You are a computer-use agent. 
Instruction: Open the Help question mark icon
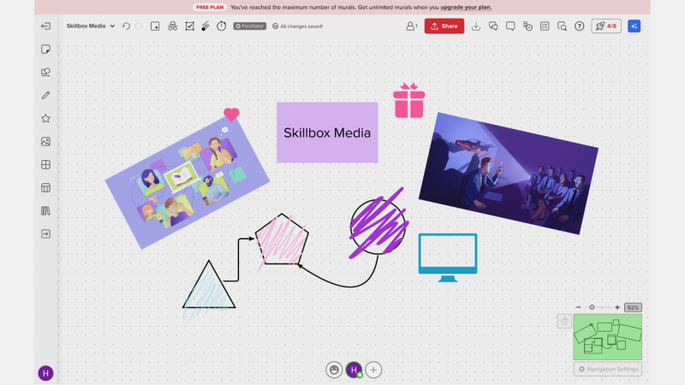click(x=580, y=27)
